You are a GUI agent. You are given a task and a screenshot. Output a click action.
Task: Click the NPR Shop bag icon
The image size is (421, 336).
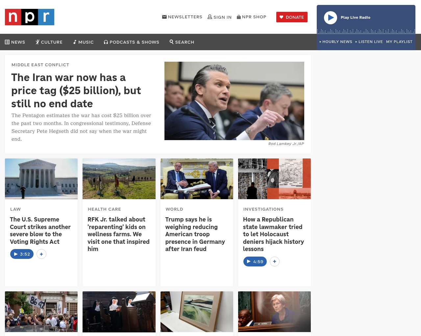coord(239,17)
